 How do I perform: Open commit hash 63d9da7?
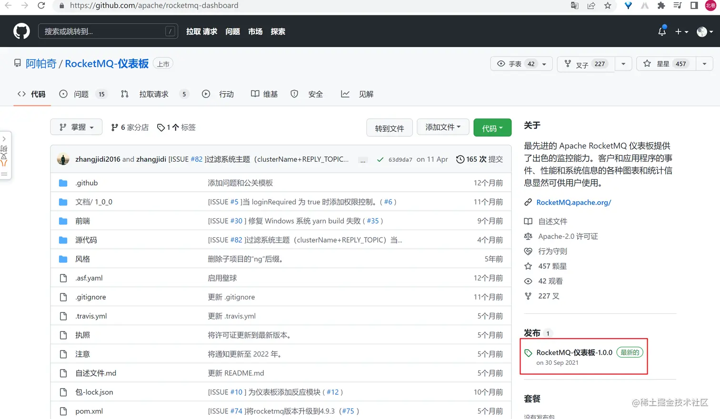pos(400,160)
